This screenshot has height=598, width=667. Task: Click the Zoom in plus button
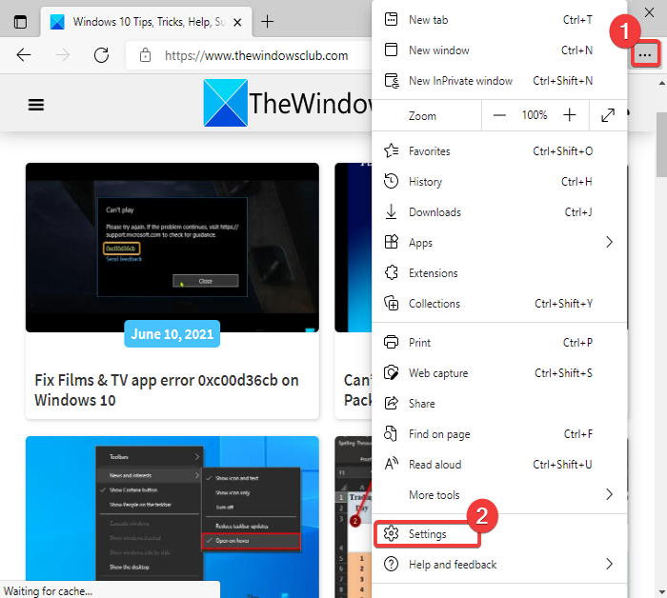click(570, 115)
